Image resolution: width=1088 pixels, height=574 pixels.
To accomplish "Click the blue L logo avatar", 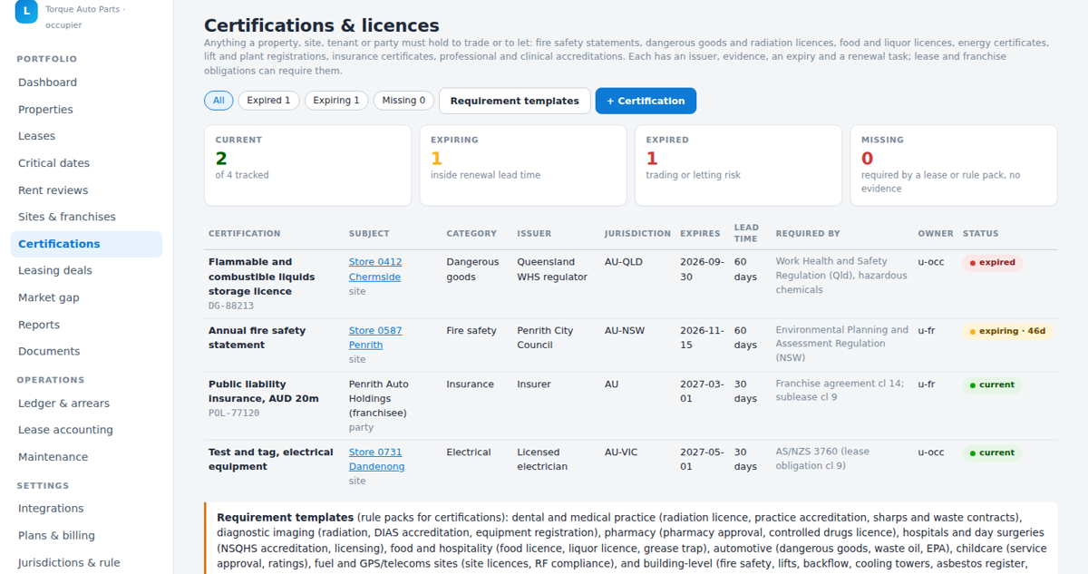I will [x=26, y=12].
